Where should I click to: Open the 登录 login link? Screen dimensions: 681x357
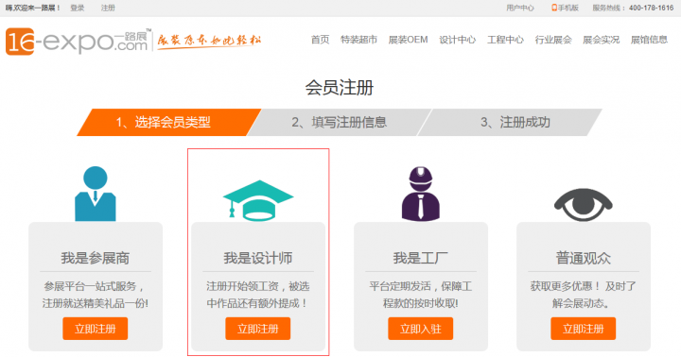(x=78, y=8)
